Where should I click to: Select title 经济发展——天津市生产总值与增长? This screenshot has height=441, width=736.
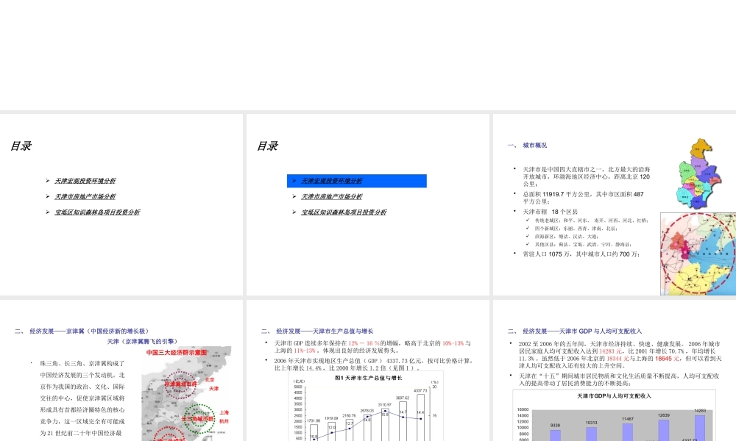tap(317, 331)
